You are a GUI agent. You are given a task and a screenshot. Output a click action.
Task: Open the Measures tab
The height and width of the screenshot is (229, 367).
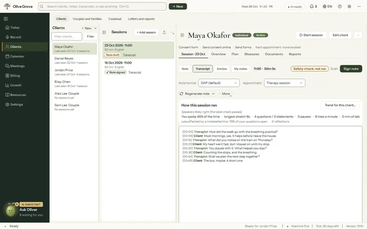click(251, 54)
